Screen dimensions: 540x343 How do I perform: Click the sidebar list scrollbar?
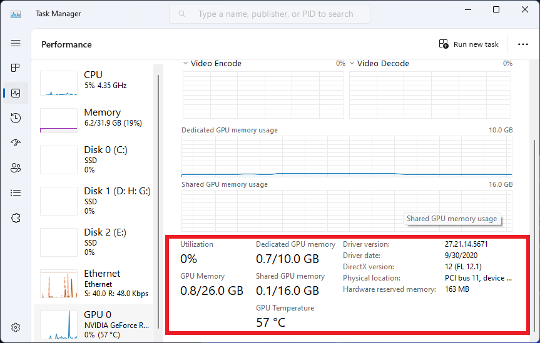(158, 201)
